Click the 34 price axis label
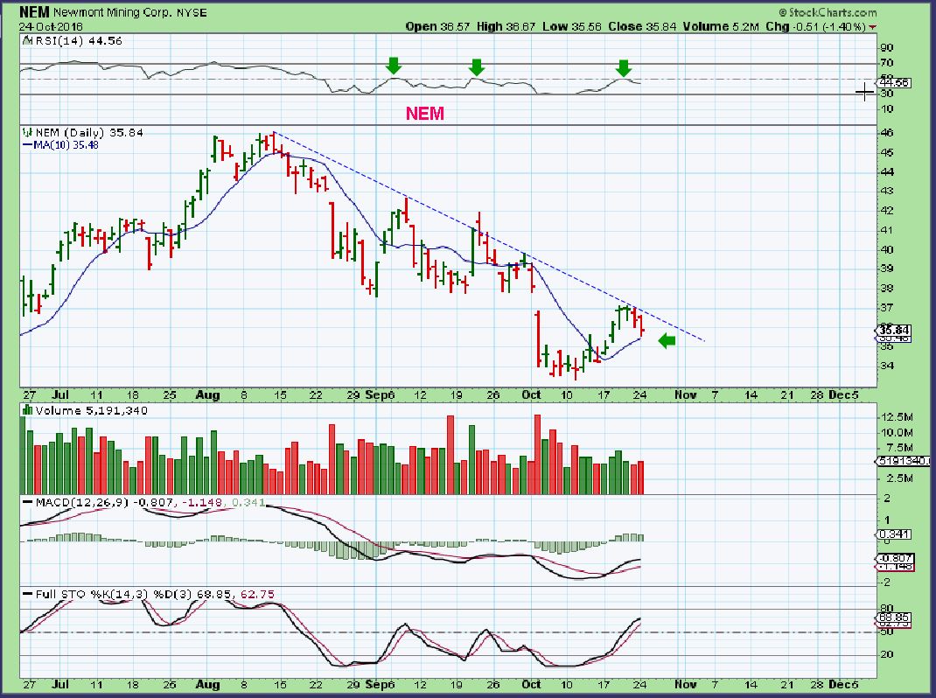 tap(886, 366)
